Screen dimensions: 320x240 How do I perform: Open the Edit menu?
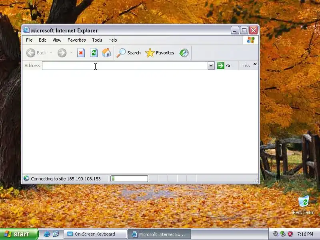pyautogui.click(x=42, y=40)
